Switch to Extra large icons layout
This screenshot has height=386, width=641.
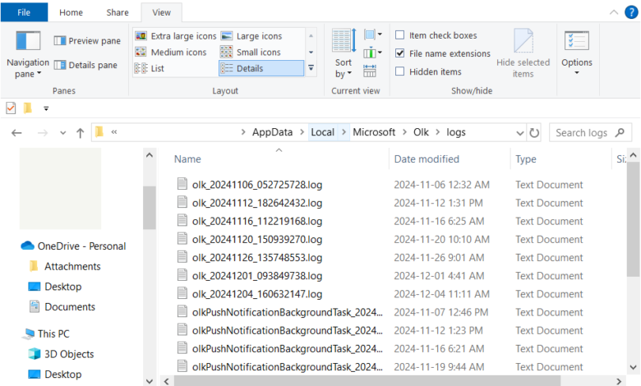click(176, 36)
